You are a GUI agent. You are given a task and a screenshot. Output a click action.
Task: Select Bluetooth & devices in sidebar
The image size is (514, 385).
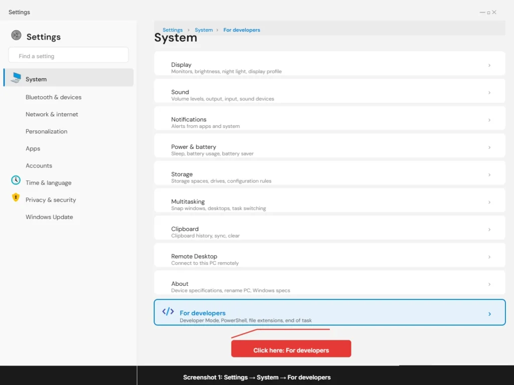pos(53,97)
